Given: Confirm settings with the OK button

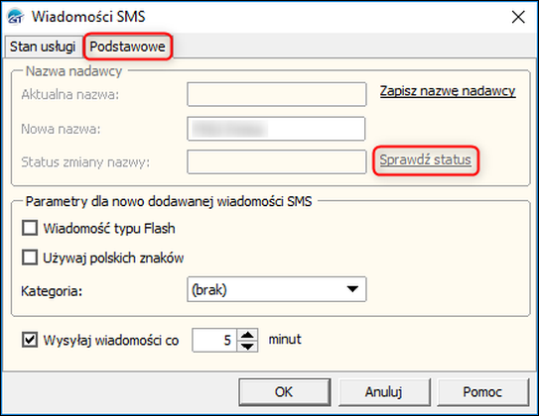Looking at the screenshot, I should (x=285, y=392).
